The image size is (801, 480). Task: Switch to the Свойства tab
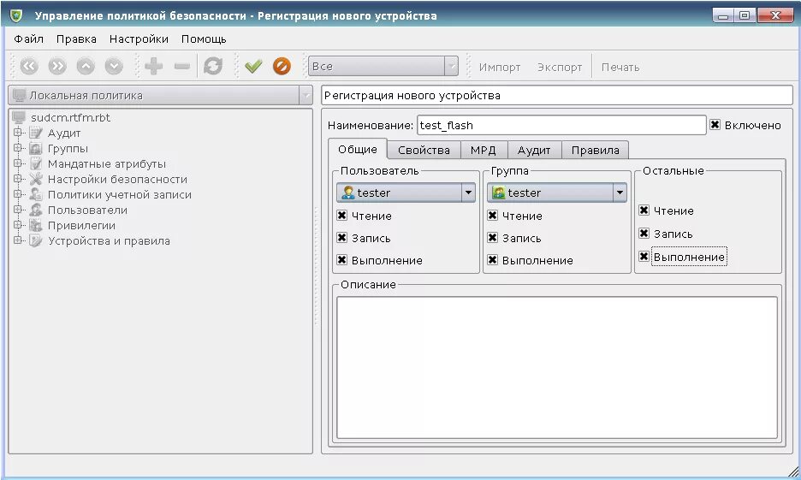(x=424, y=150)
